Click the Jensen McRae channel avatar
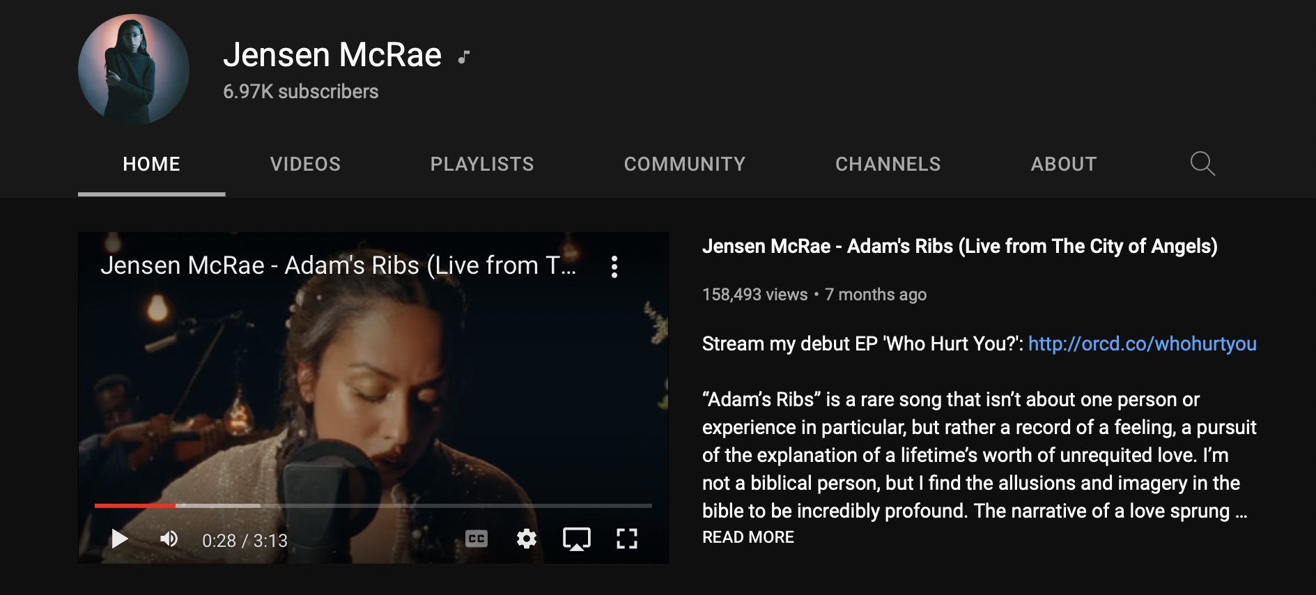 pyautogui.click(x=134, y=70)
